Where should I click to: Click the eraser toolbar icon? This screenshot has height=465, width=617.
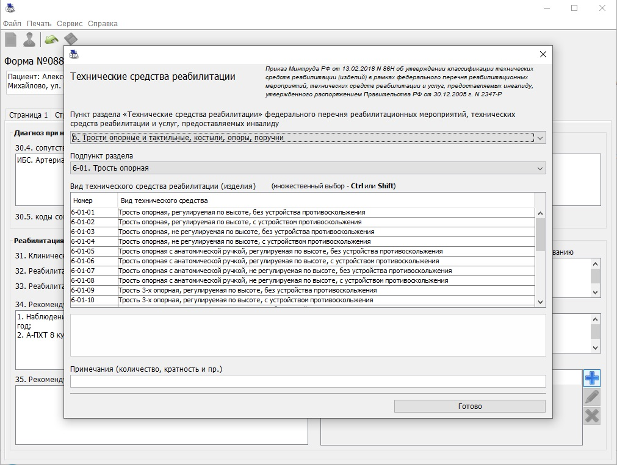pos(71,39)
